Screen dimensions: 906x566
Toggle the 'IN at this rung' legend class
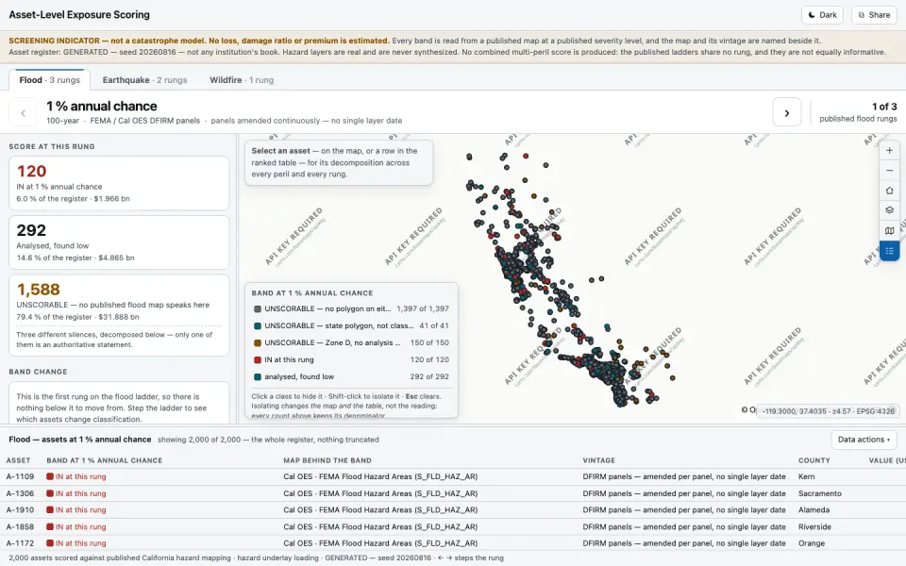tap(351, 359)
